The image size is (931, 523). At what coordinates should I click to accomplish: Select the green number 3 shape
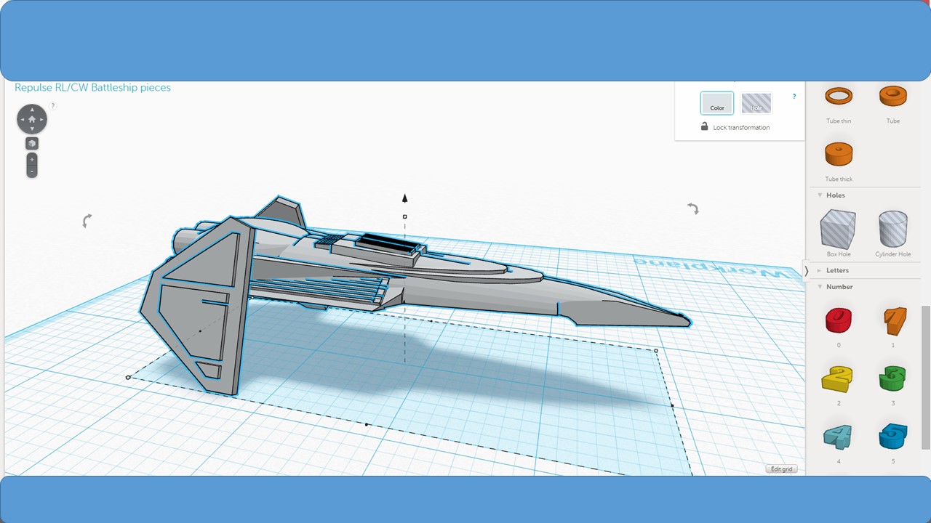tap(892, 378)
